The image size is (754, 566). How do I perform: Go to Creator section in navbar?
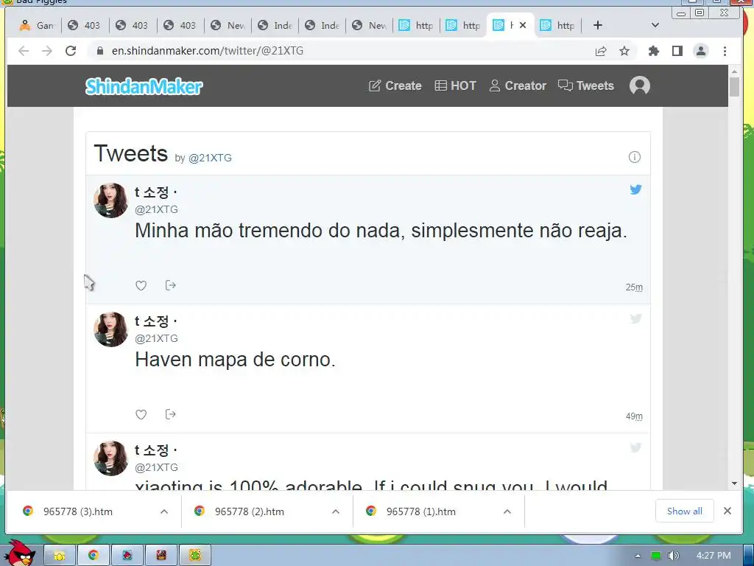(518, 85)
